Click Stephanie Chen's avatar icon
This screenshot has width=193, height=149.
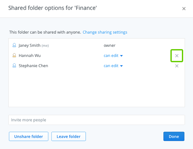14,65
